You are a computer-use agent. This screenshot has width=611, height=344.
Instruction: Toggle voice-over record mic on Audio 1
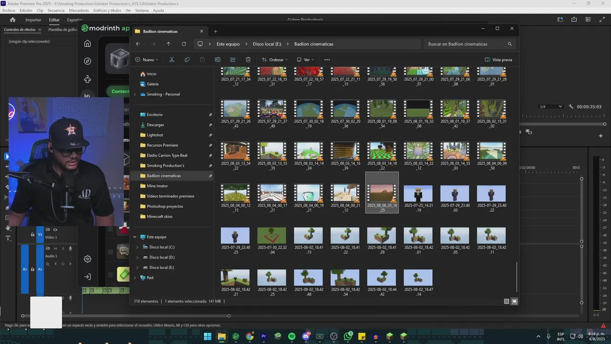[x=70, y=248]
